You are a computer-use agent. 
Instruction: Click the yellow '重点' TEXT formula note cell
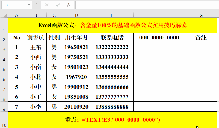click(x=113, y=120)
